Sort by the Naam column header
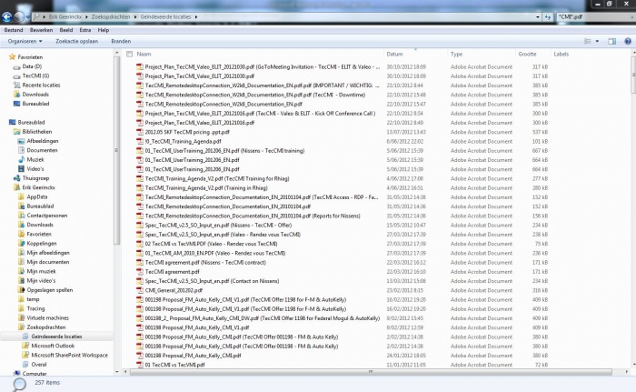The height and width of the screenshot is (392, 636). [x=144, y=54]
